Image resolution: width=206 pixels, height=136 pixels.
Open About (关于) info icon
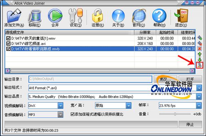118,16
